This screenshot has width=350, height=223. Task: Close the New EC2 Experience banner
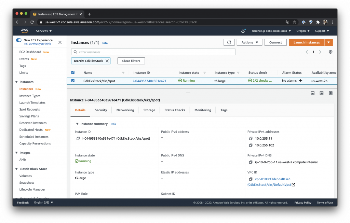(60, 42)
